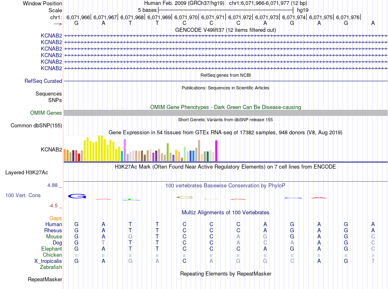Click the chr1: ruler label

pos(56,17)
